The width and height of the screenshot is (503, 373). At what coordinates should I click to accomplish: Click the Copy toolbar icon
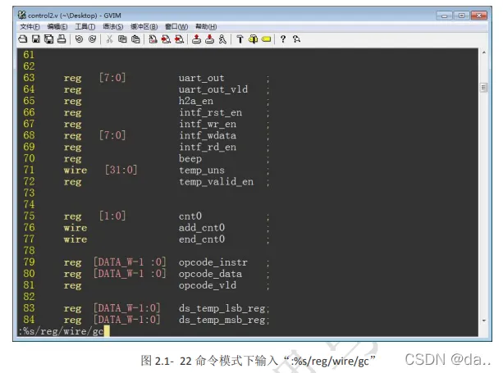pyautogui.click(x=122, y=39)
